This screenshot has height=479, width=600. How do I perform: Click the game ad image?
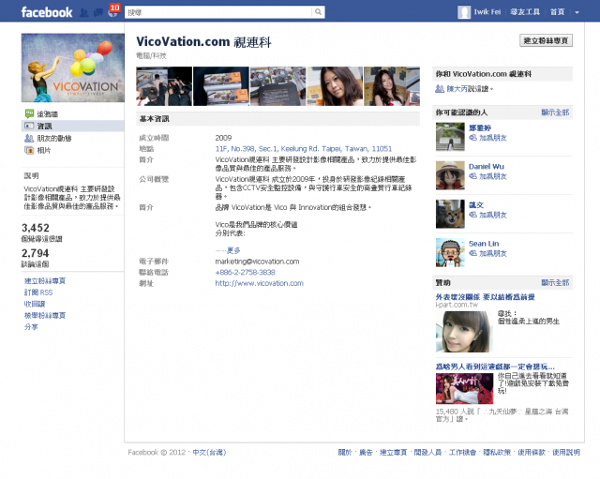465,389
